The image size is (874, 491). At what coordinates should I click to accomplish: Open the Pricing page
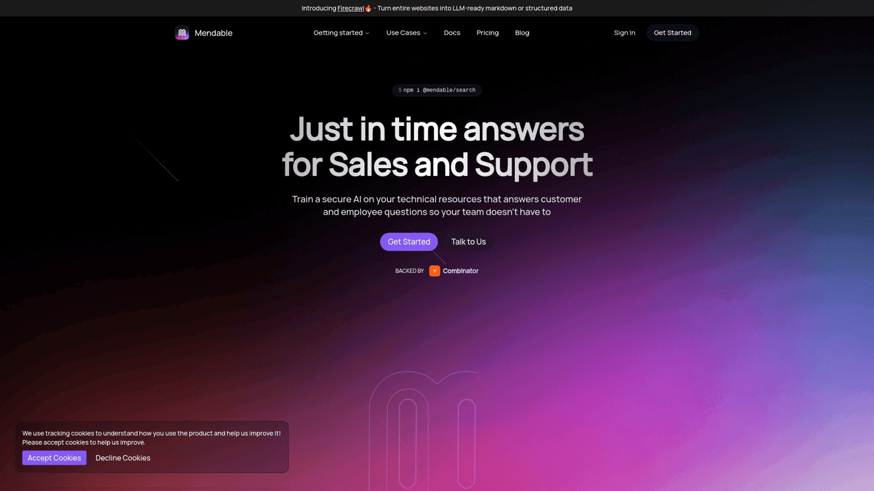point(488,33)
